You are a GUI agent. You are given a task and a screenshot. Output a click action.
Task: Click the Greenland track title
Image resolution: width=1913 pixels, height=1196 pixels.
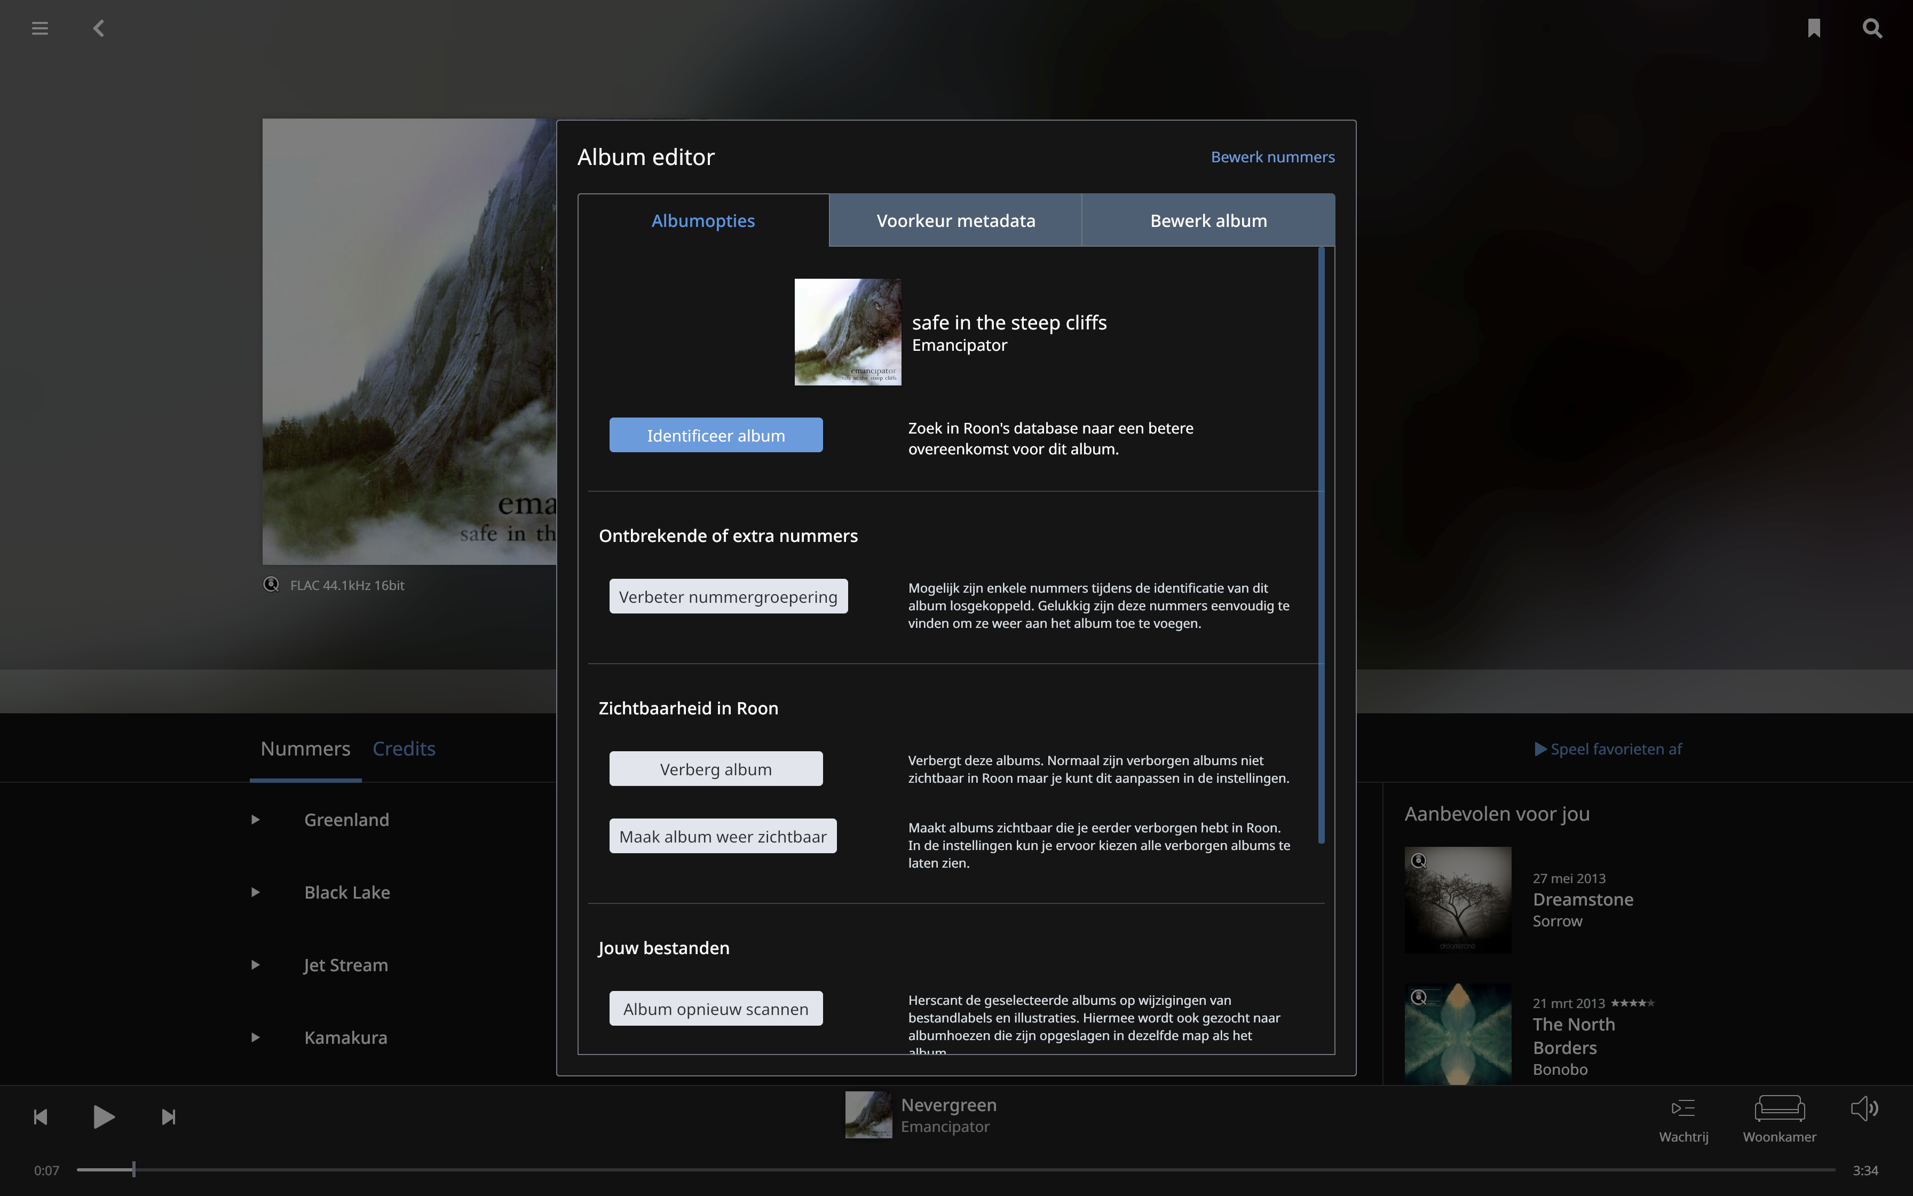click(x=346, y=820)
